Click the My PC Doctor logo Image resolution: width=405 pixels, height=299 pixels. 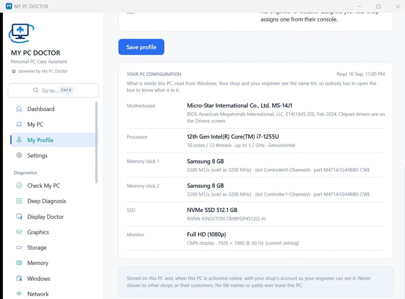(x=21, y=33)
